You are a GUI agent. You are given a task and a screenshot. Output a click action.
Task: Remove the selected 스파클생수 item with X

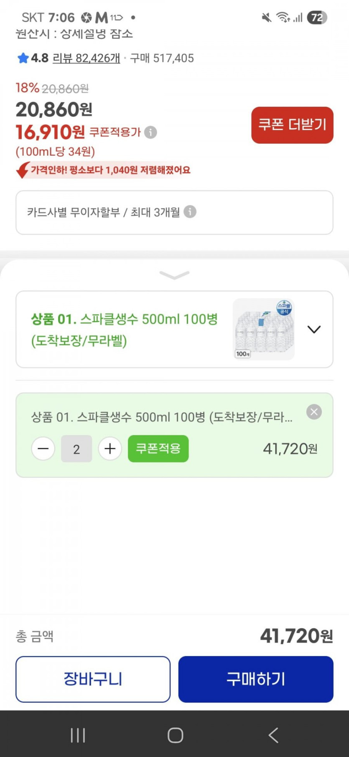tap(314, 412)
